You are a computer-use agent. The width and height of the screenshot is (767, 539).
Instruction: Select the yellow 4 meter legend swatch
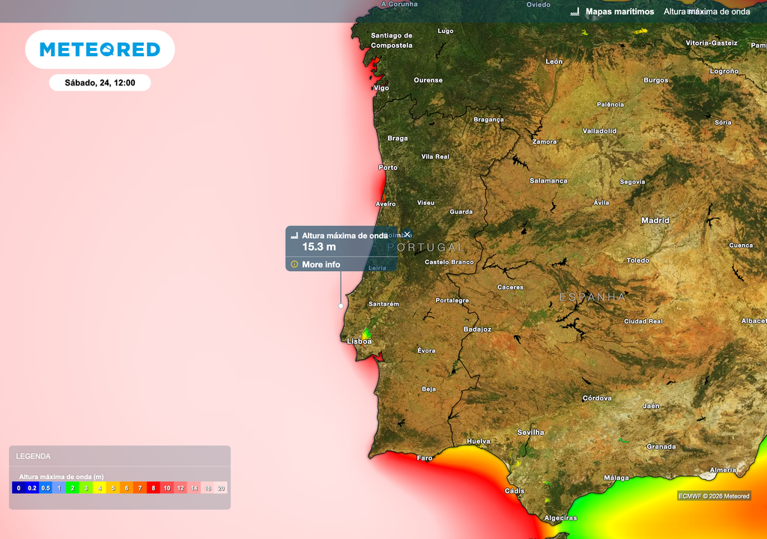100,488
